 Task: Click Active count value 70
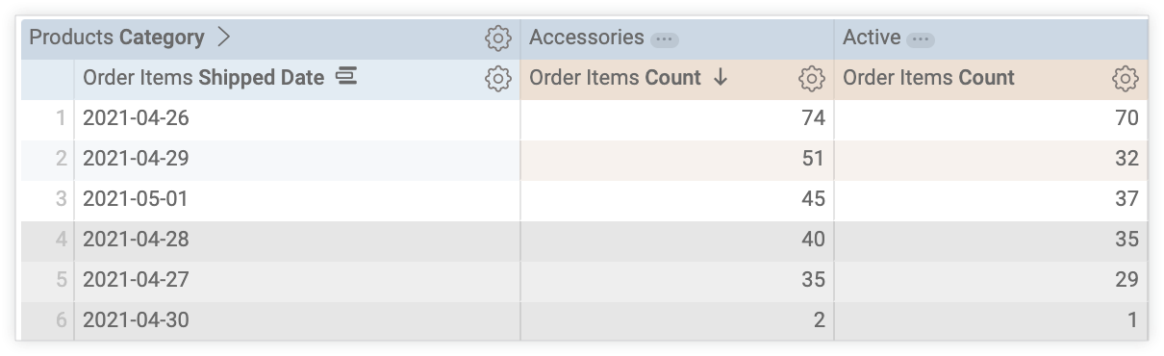point(1126,118)
